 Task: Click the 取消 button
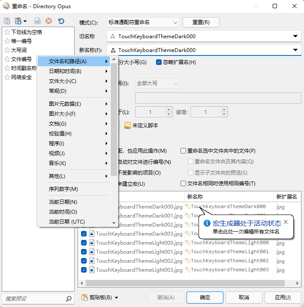tap(244, 298)
